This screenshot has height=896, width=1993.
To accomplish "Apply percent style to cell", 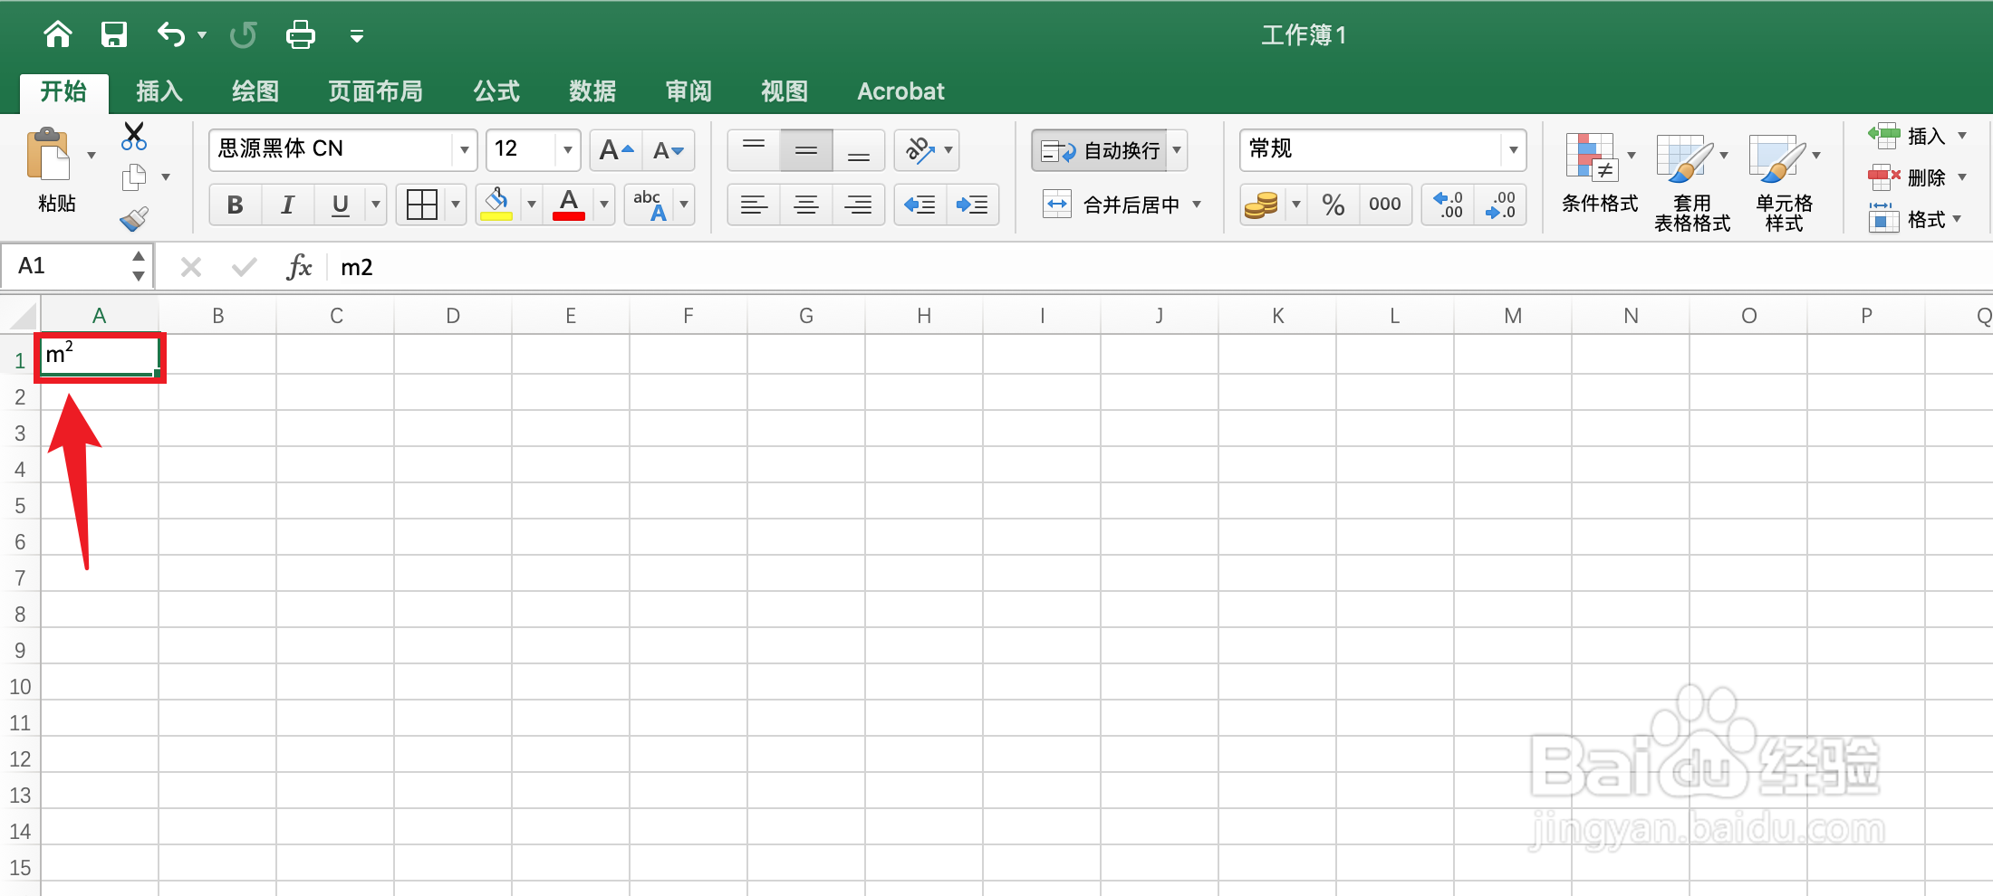I will click(x=1333, y=205).
